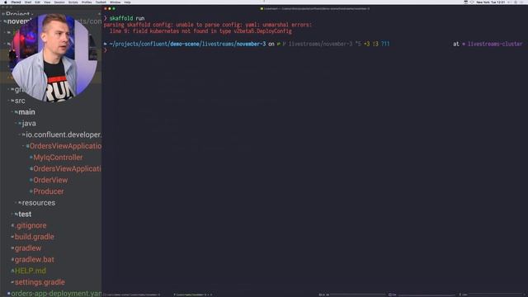The width and height of the screenshot is (528, 297).
Task: Open the Window menu
Action: point(115,2)
